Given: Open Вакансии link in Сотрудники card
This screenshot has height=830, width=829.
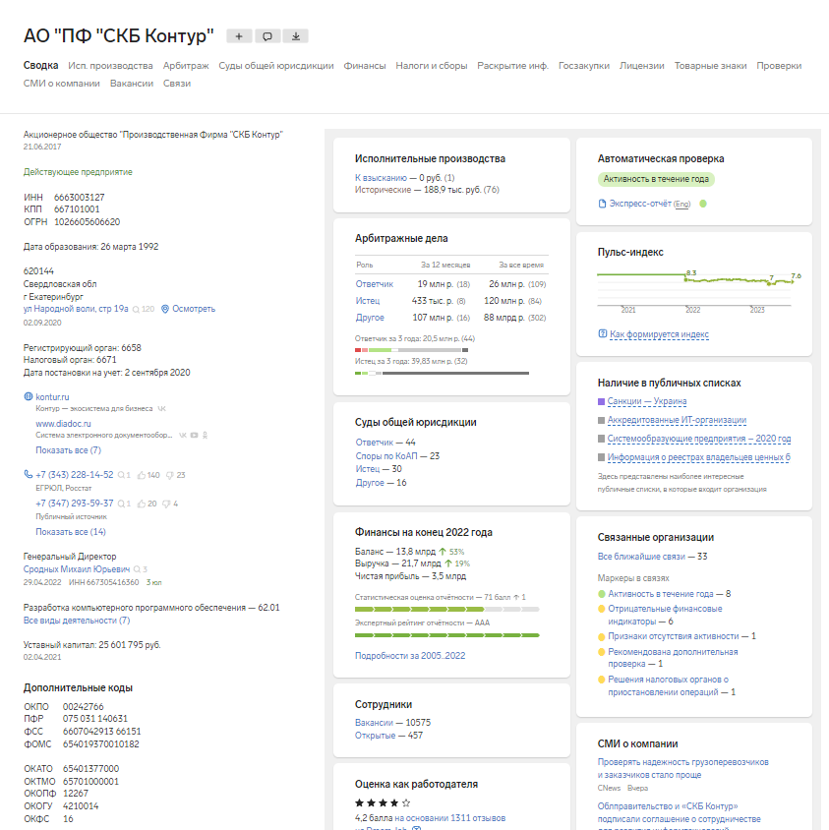Looking at the screenshot, I should point(374,723).
